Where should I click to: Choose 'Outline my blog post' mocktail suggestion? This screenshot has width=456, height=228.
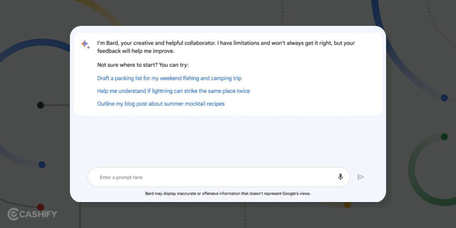(x=161, y=104)
